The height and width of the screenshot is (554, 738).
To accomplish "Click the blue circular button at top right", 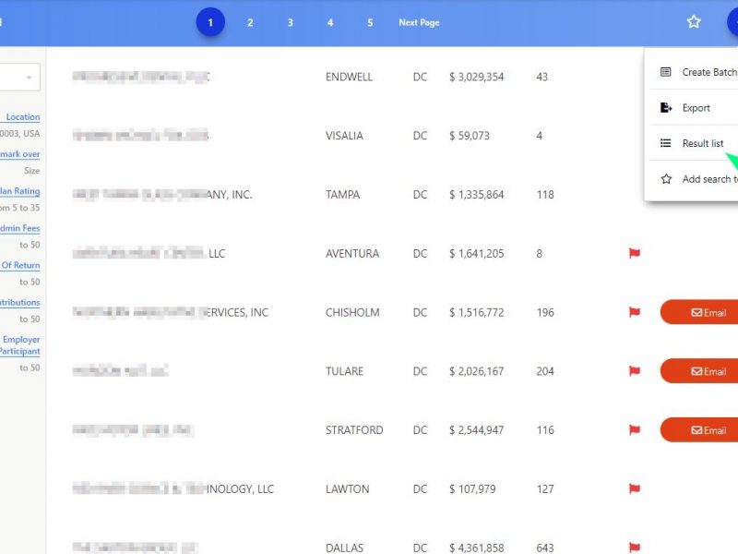I will tap(732, 22).
